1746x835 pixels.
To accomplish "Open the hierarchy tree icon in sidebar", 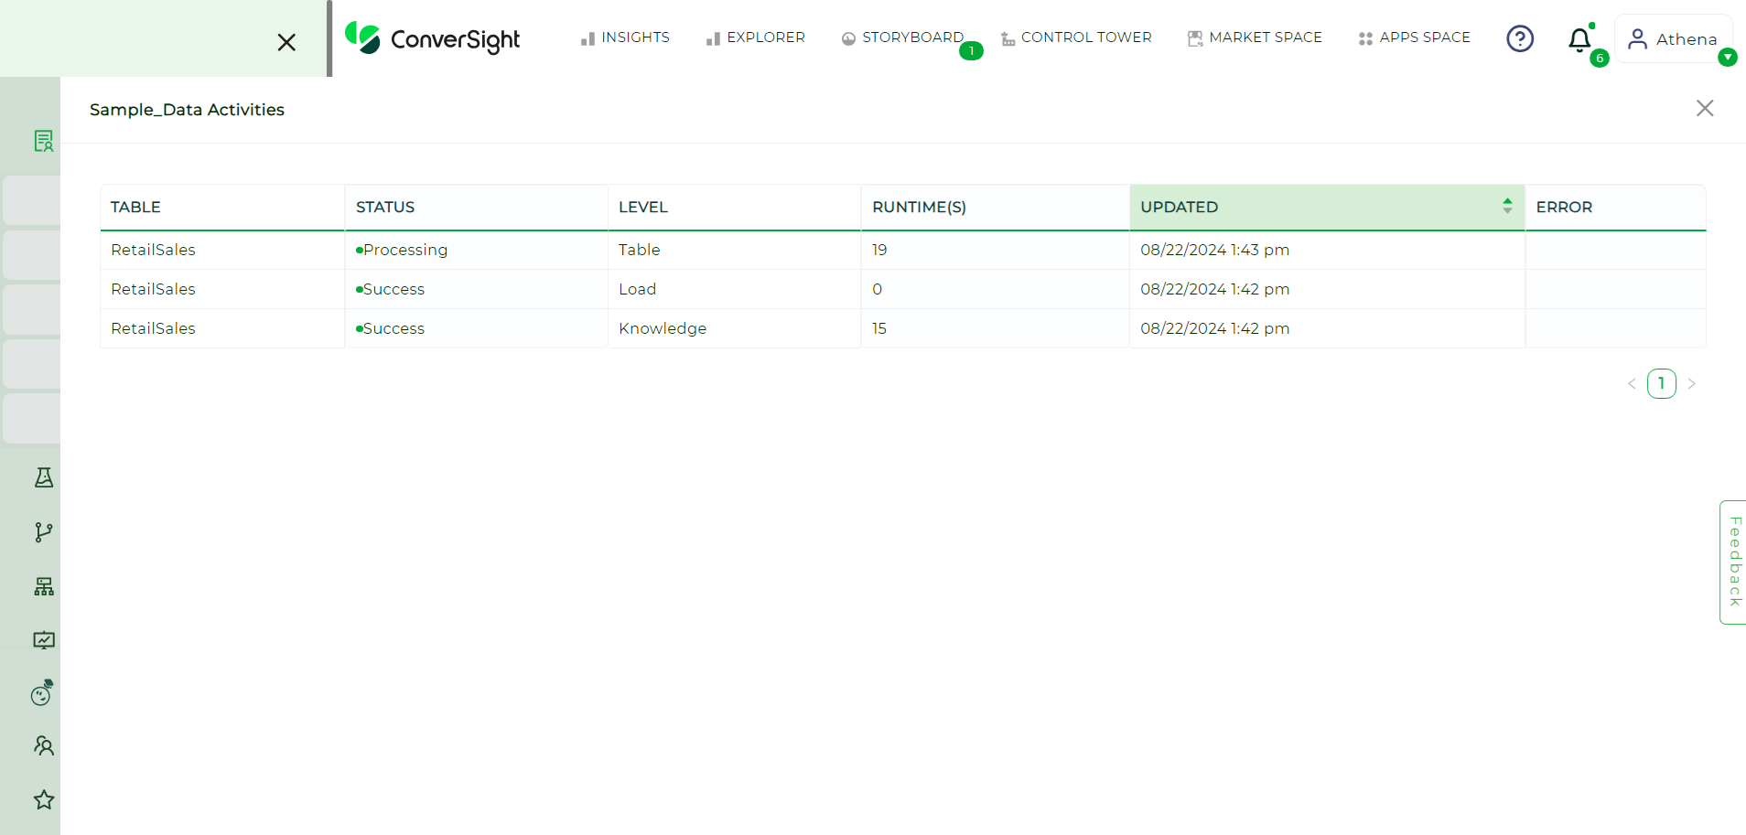I will point(43,586).
